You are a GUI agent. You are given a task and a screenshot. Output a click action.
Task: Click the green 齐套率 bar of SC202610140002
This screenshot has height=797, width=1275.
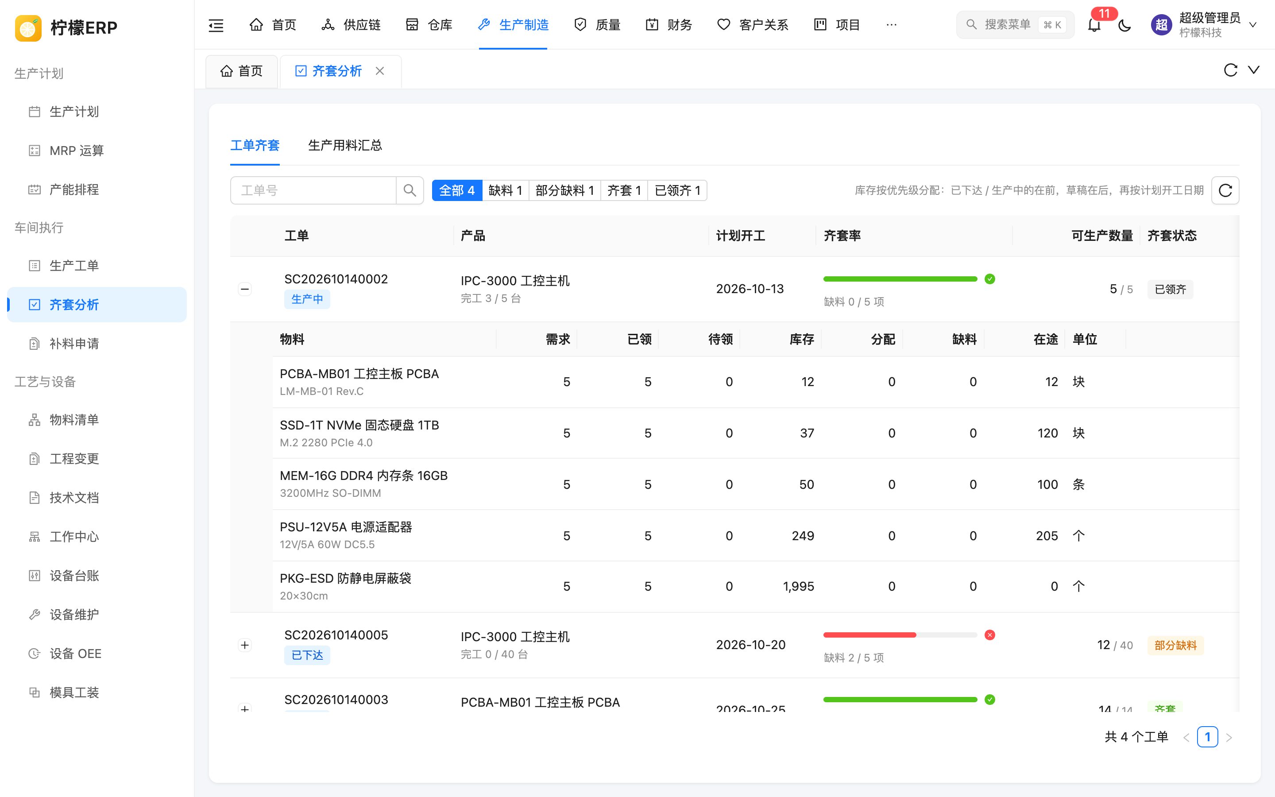click(900, 279)
